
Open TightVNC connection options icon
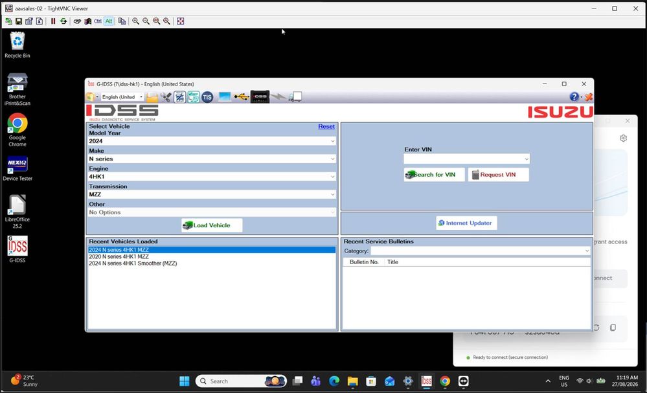[29, 21]
